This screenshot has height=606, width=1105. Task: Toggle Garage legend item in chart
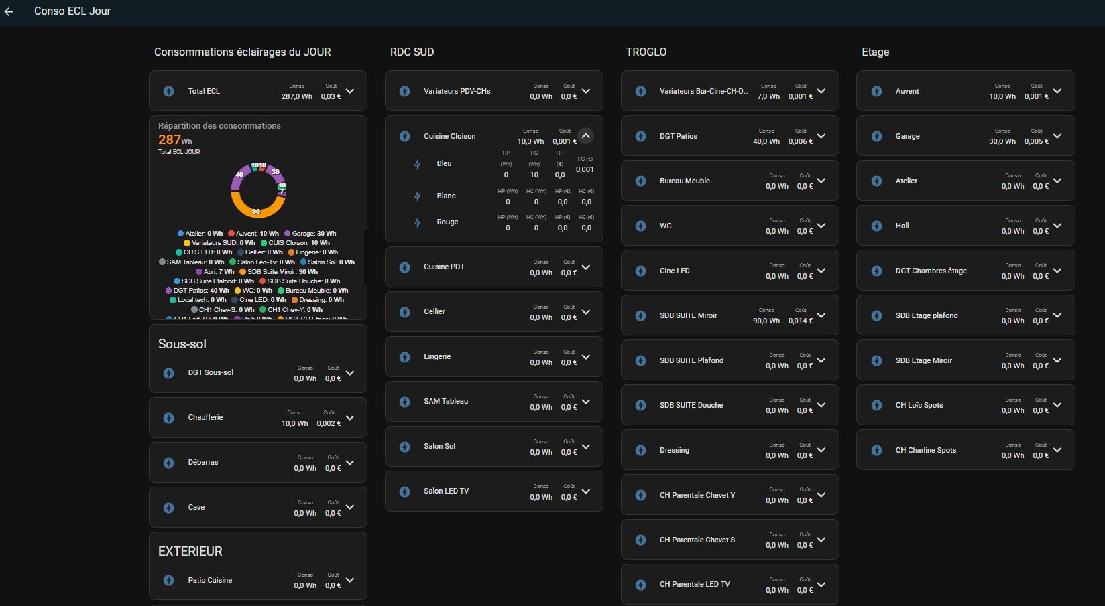pos(310,234)
